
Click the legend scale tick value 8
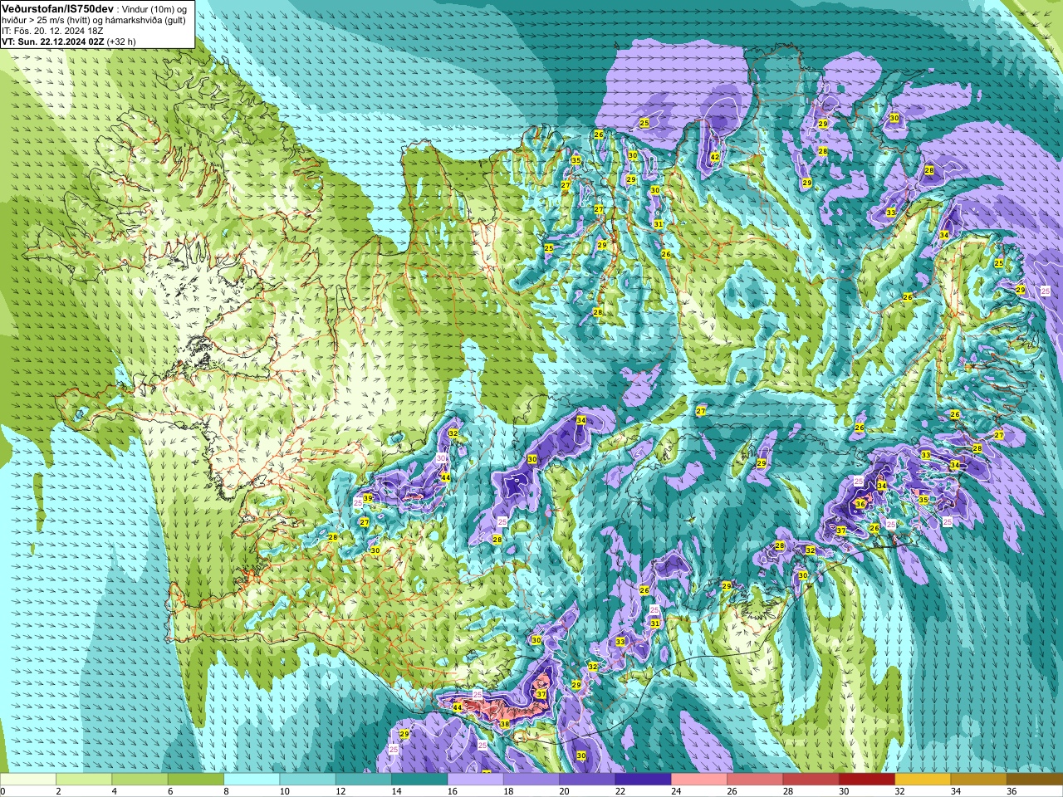click(226, 791)
